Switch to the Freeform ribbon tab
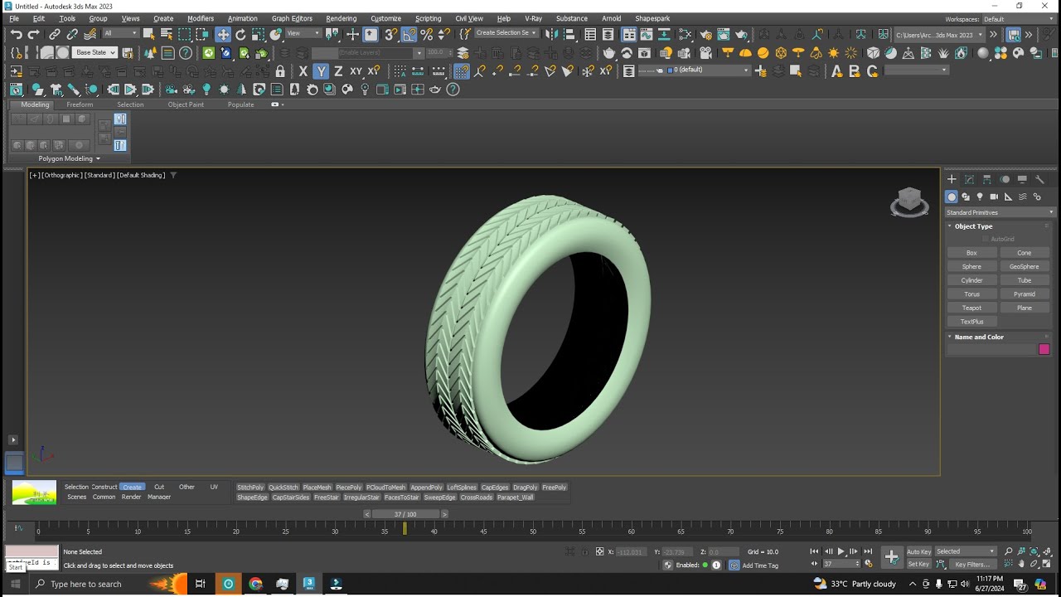This screenshot has height=597, width=1061. click(x=80, y=104)
